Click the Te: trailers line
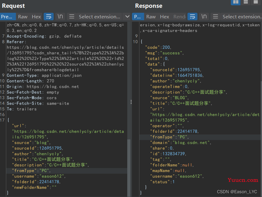 click(x=22, y=109)
